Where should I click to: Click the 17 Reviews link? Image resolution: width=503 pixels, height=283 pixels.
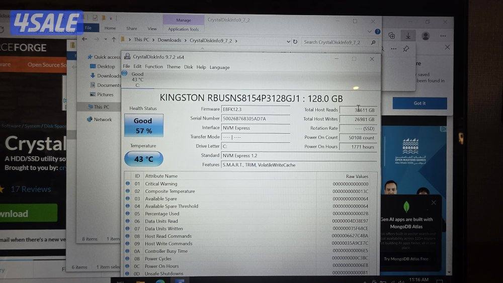31,189
